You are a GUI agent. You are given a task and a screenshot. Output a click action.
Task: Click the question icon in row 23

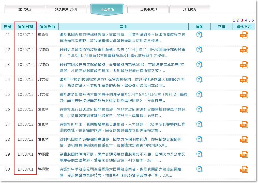point(199,65)
